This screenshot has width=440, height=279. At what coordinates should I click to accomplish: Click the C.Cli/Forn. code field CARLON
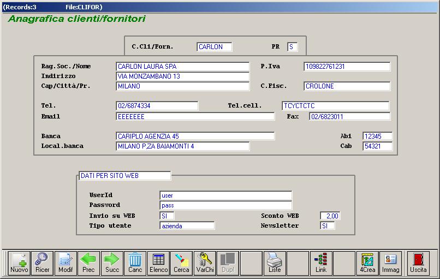[215, 47]
